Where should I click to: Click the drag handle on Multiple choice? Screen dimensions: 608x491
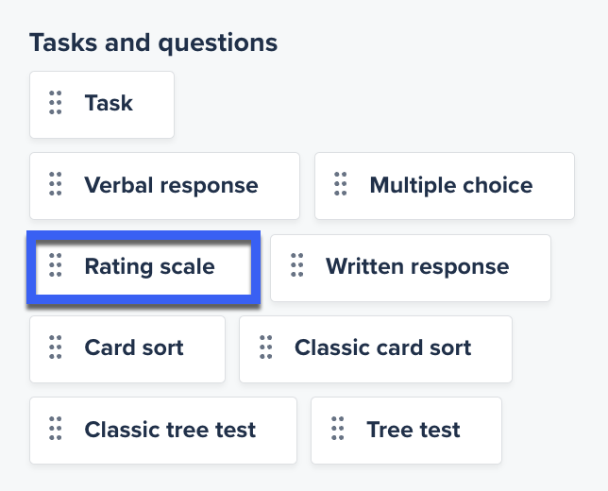point(341,185)
